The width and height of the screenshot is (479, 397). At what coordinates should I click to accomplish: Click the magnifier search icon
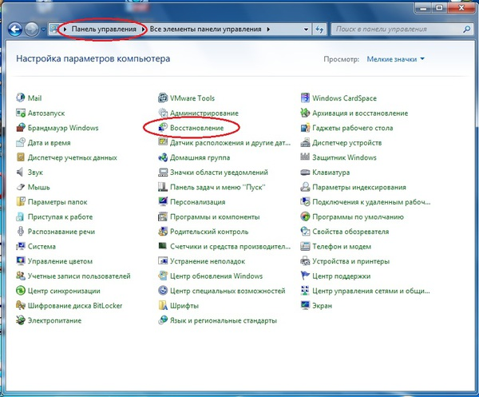pyautogui.click(x=467, y=30)
